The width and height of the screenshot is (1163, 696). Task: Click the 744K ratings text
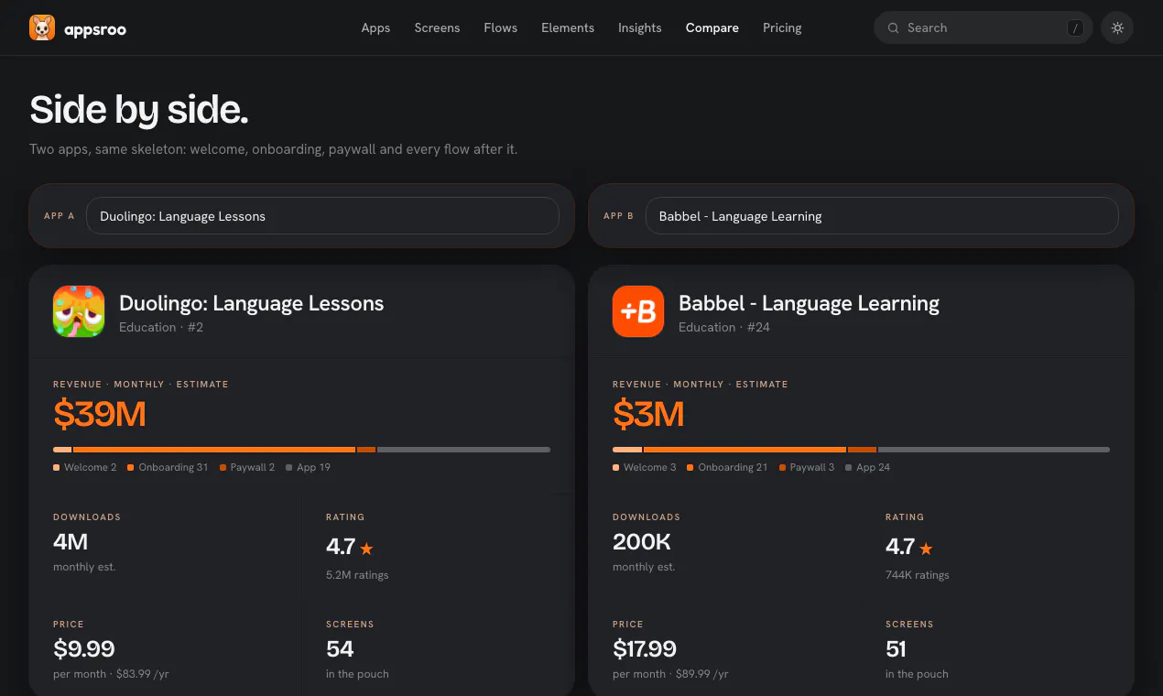click(918, 575)
